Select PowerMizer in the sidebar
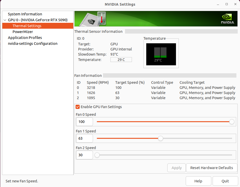The width and height of the screenshot is (240, 187). [x=23, y=32]
